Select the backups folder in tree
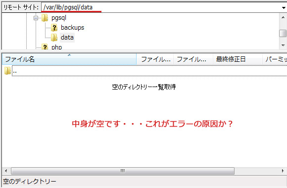 point(72,28)
